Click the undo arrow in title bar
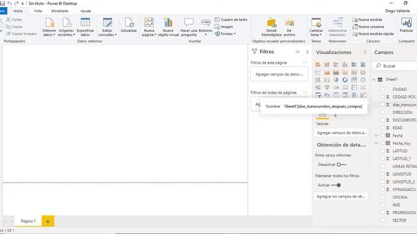The image size is (417, 234). click(x=10, y=3)
